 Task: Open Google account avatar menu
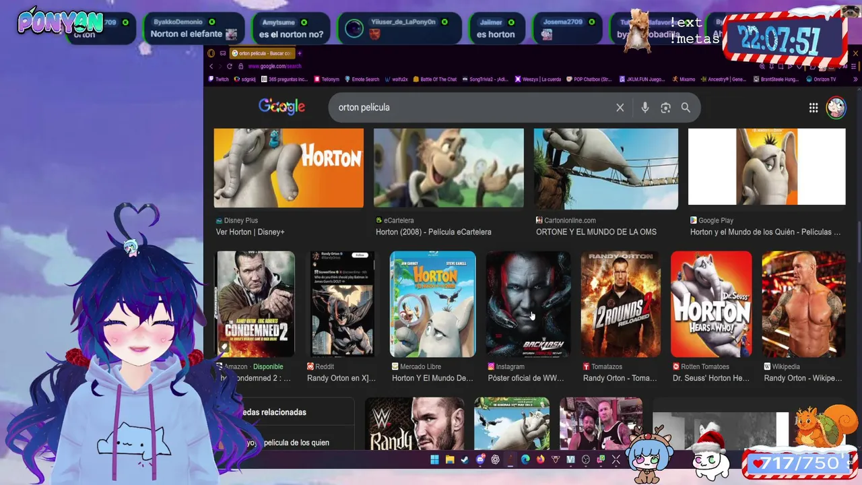pos(836,108)
